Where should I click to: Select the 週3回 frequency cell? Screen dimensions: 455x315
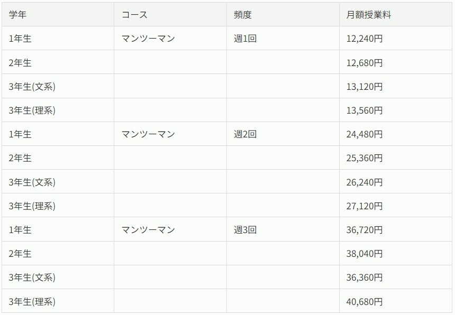pos(283,229)
